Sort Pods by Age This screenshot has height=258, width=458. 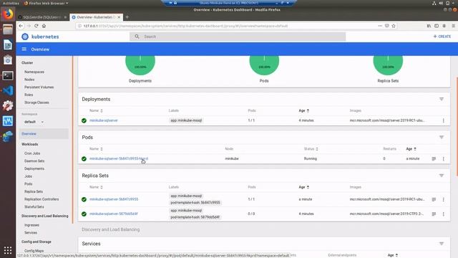tap(411, 149)
